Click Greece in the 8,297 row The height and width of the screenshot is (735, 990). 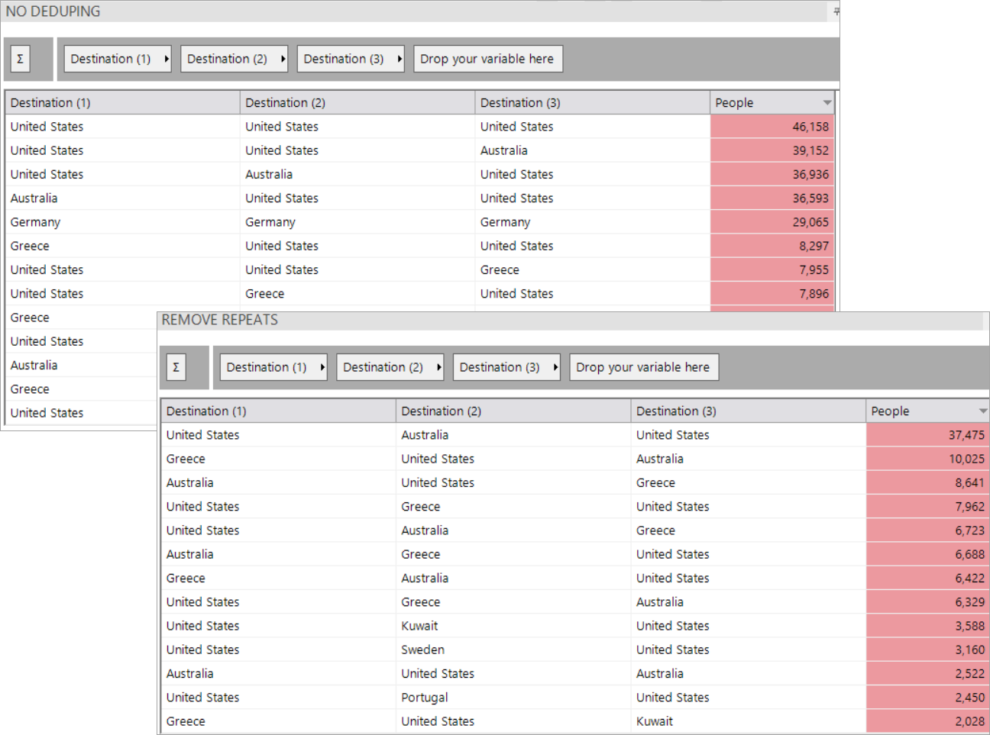[30, 246]
